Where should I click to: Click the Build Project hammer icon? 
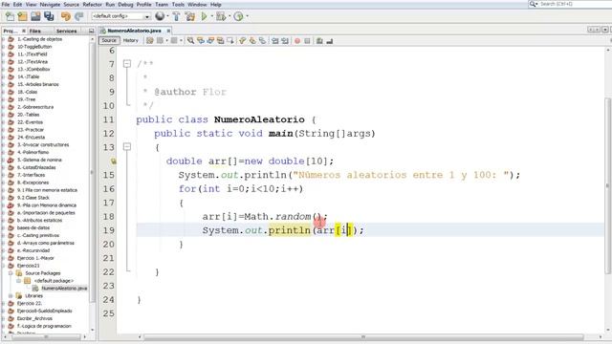(176, 16)
